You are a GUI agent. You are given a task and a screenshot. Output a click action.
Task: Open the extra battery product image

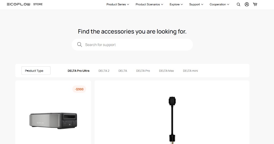[x=53, y=121]
